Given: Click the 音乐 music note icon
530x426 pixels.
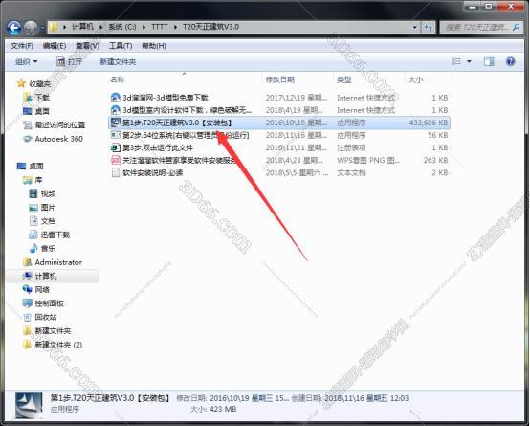Looking at the screenshot, I should (33, 248).
